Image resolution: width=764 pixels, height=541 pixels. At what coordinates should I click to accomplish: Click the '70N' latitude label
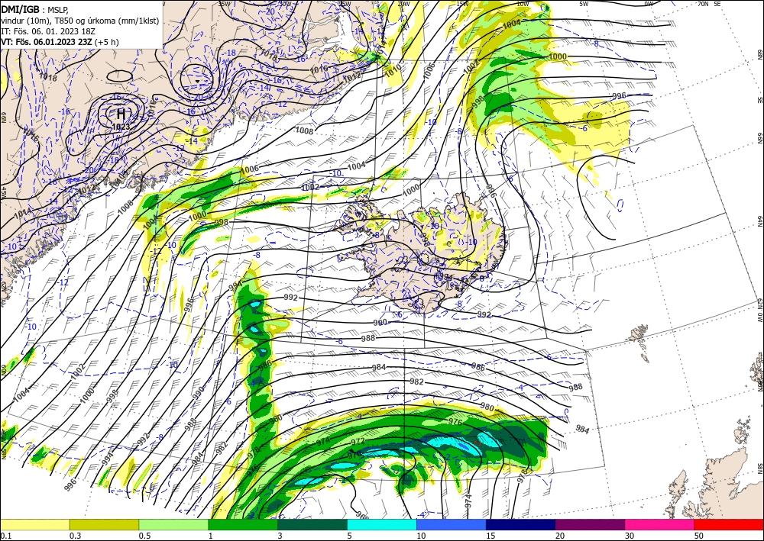[x=703, y=4]
